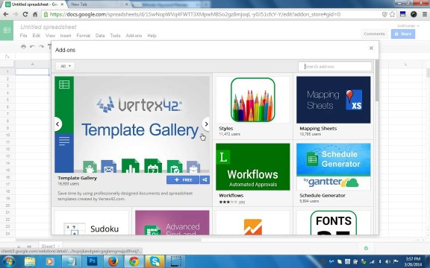The image size is (430, 268).
Task: Open the media player taskbar icon
Action: [x=50, y=262]
